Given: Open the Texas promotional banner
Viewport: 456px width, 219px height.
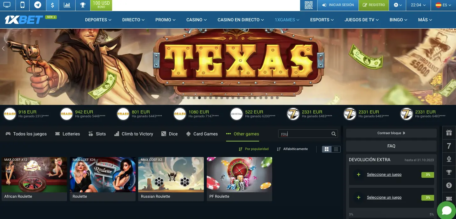Looking at the screenshot, I should 228,67.
